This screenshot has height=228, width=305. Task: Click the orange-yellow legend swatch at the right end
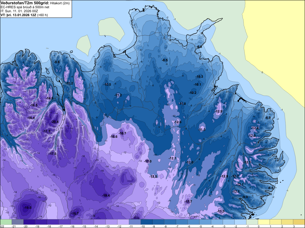pos(299,222)
